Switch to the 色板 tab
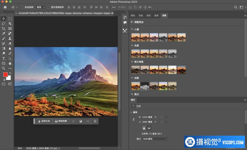 (141, 15)
